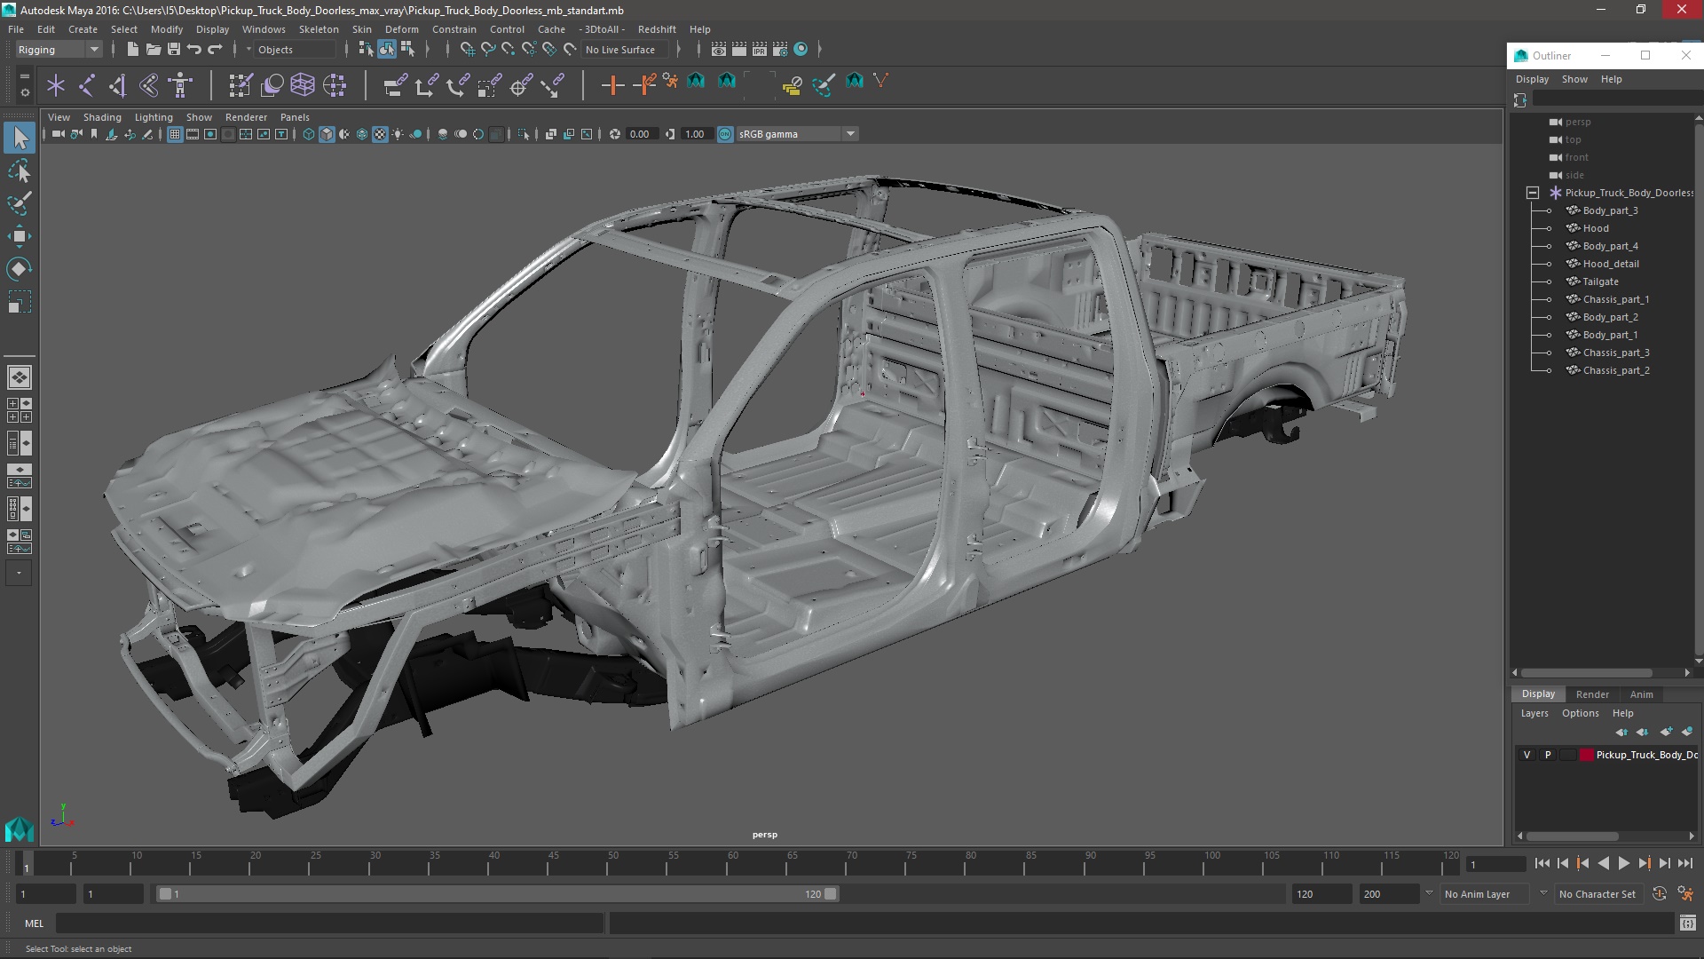The height and width of the screenshot is (959, 1704).
Task: Click the red layer color swatch
Action: coord(1587,755)
